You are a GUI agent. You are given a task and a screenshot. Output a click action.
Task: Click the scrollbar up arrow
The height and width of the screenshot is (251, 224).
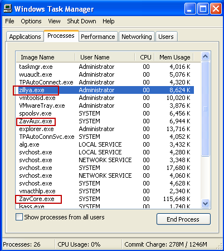pos(205,57)
